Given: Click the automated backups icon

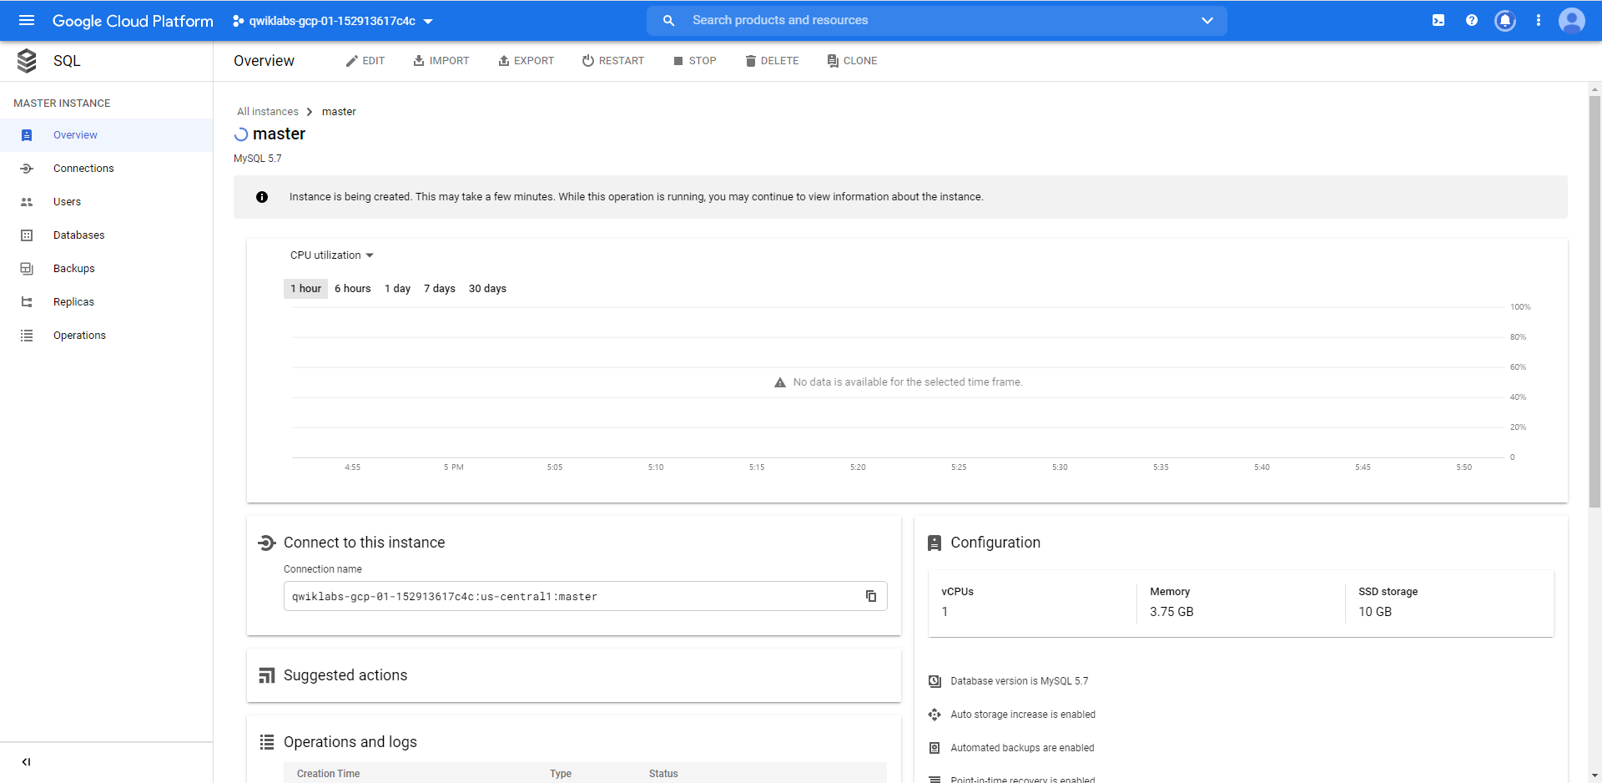Looking at the screenshot, I should [934, 748].
